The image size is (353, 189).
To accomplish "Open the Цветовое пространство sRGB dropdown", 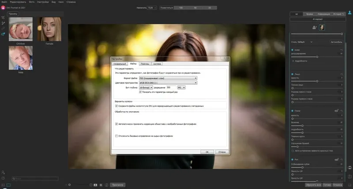I will [168, 83].
